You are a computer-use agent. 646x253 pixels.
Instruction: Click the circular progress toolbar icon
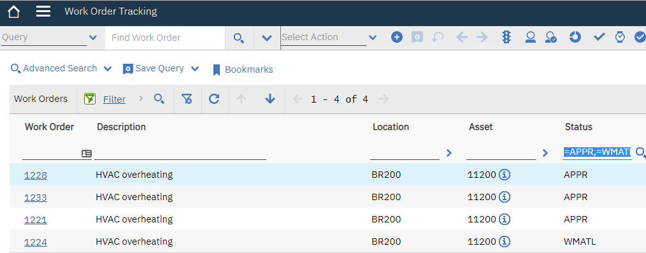[575, 38]
